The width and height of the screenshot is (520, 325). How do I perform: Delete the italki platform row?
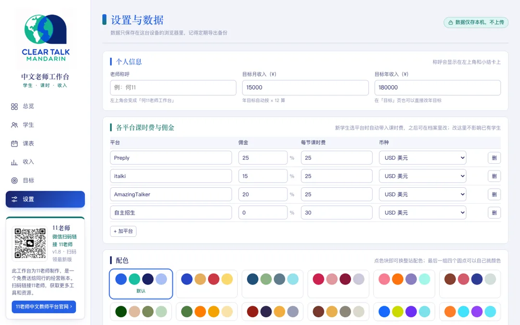494,176
